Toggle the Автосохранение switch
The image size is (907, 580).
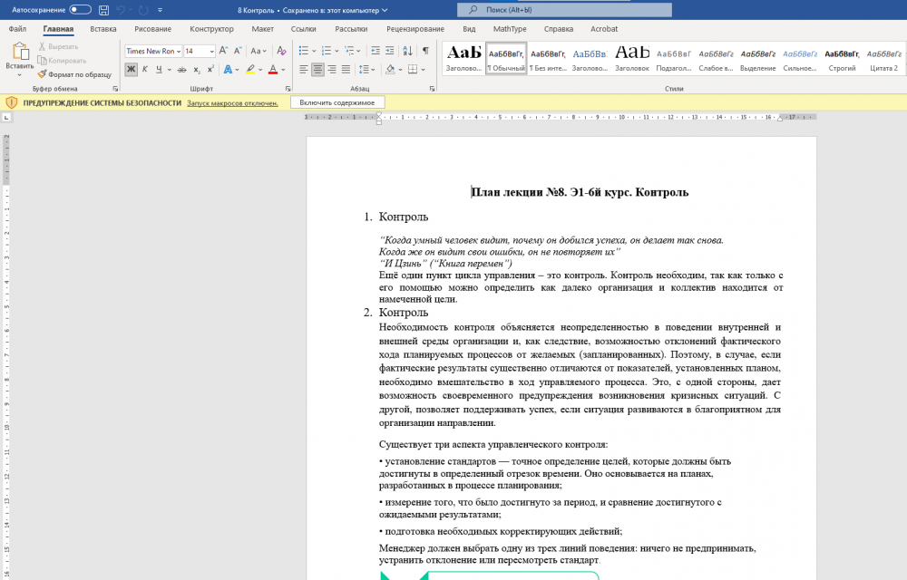pyautogui.click(x=80, y=10)
